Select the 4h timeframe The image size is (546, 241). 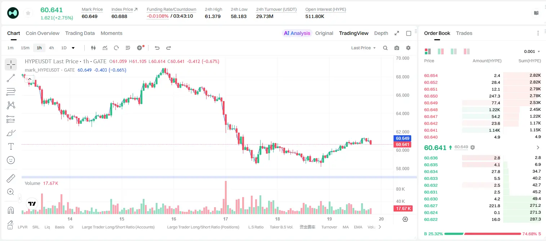click(52, 48)
